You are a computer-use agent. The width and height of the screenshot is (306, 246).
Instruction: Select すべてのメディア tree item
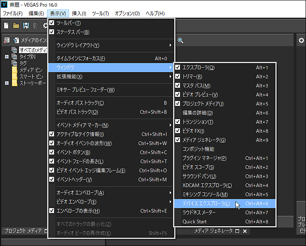click(33, 50)
